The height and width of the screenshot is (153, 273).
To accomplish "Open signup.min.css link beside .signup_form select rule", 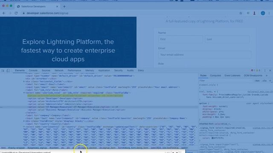I will click(263, 128).
